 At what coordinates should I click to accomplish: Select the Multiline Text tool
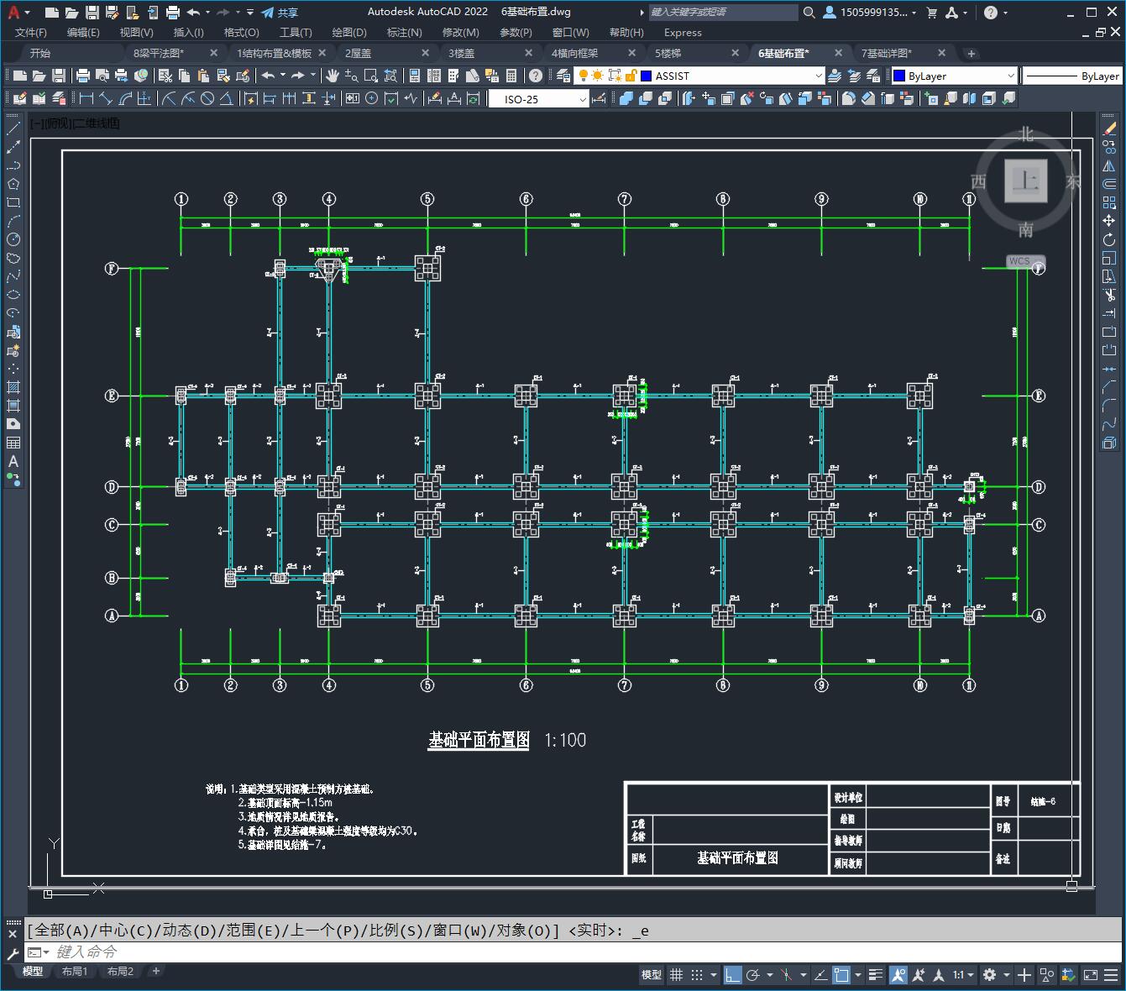click(13, 461)
